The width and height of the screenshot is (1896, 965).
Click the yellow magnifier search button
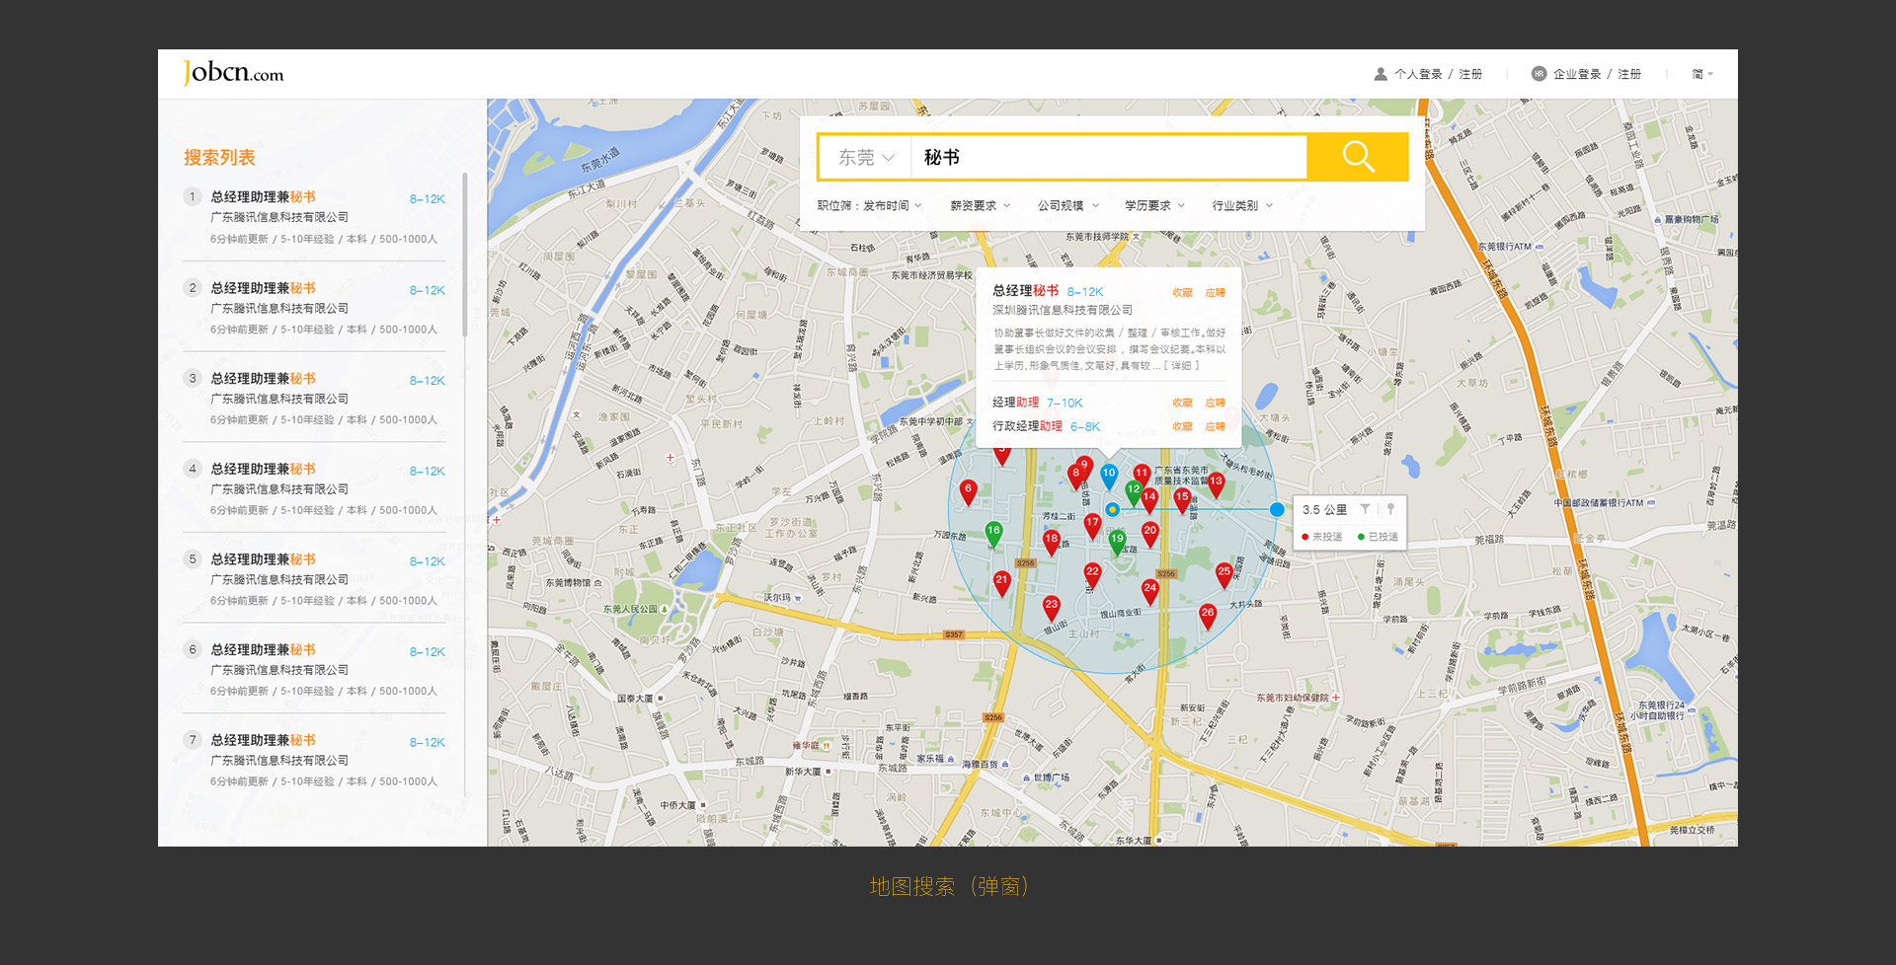[x=1358, y=157]
